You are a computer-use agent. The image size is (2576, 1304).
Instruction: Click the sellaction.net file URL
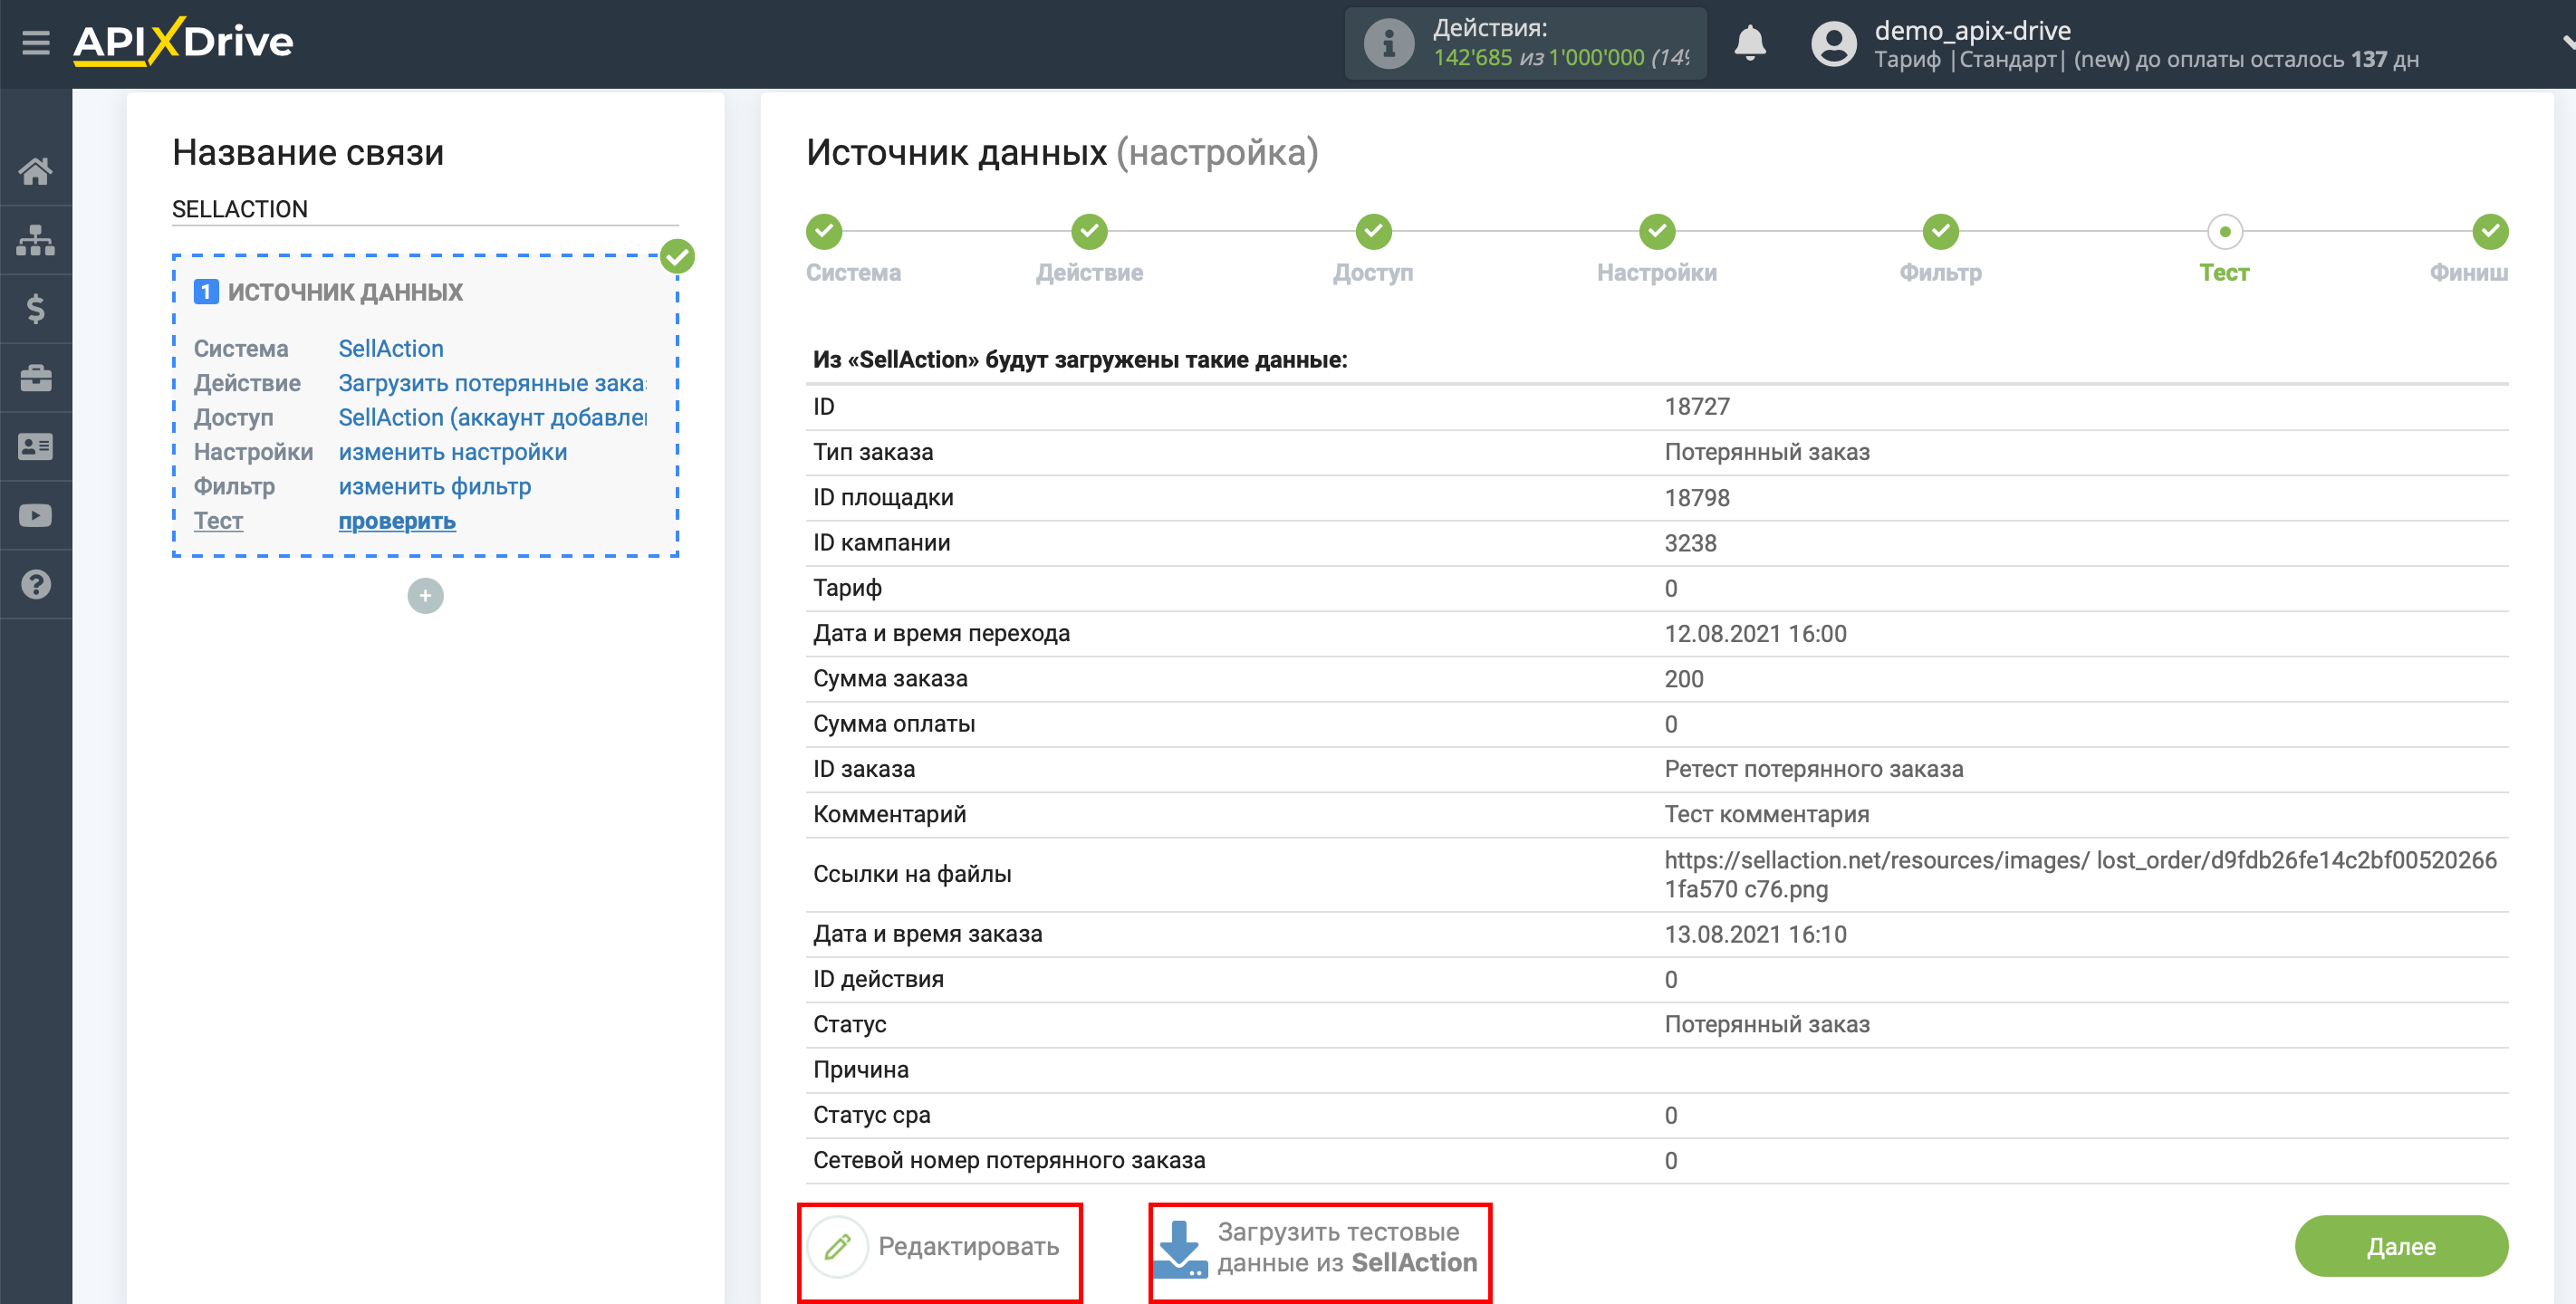click(x=2080, y=874)
